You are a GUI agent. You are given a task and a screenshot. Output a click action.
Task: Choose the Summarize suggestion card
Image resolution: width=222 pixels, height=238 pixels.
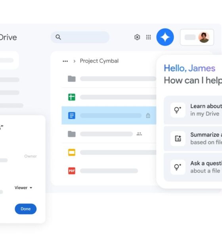coord(193,138)
